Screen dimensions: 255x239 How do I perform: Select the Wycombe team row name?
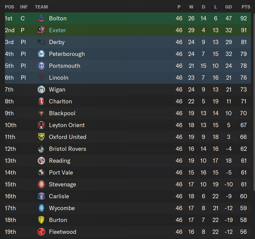click(x=62, y=208)
